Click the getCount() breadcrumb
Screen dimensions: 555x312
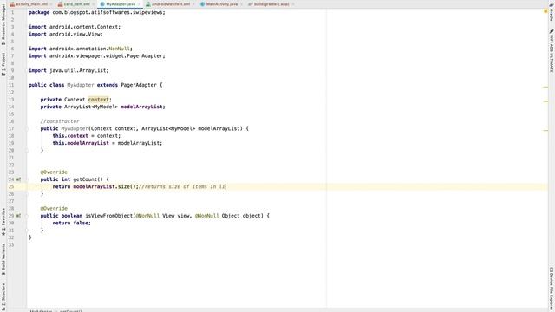click(71, 311)
